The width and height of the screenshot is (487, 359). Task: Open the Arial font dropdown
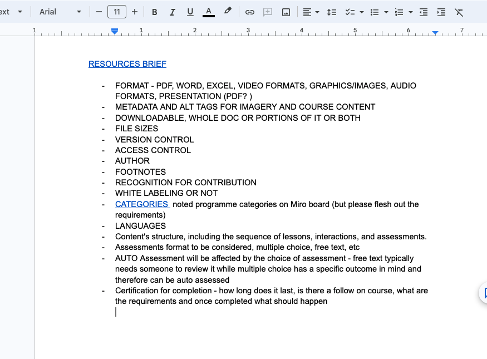pos(60,12)
